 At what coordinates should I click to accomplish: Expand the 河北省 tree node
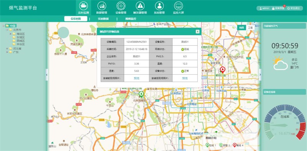pos(7,49)
